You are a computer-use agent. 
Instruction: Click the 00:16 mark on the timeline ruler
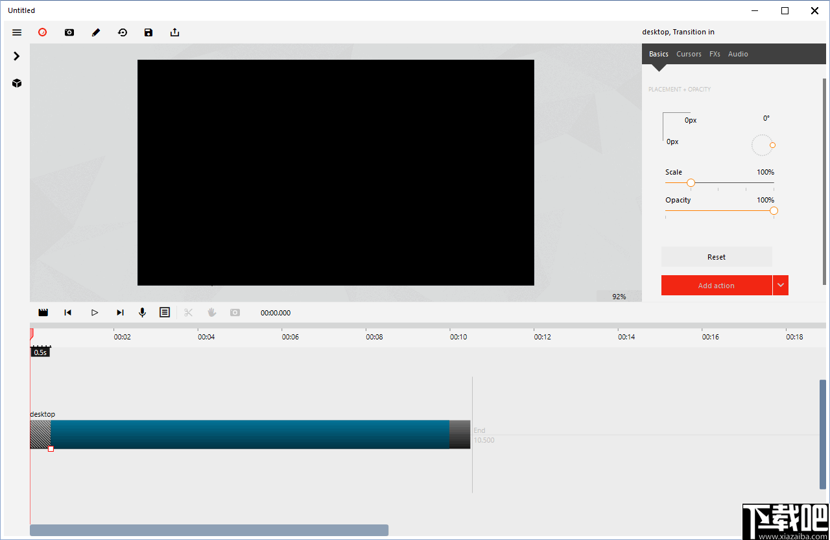[x=711, y=337]
